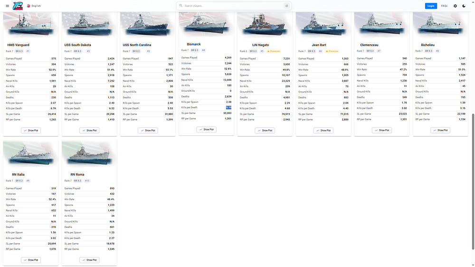Open the English language selector
The image size is (475, 267).
34,6
